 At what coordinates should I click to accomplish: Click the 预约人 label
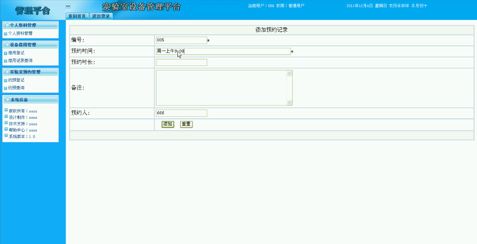(81, 113)
